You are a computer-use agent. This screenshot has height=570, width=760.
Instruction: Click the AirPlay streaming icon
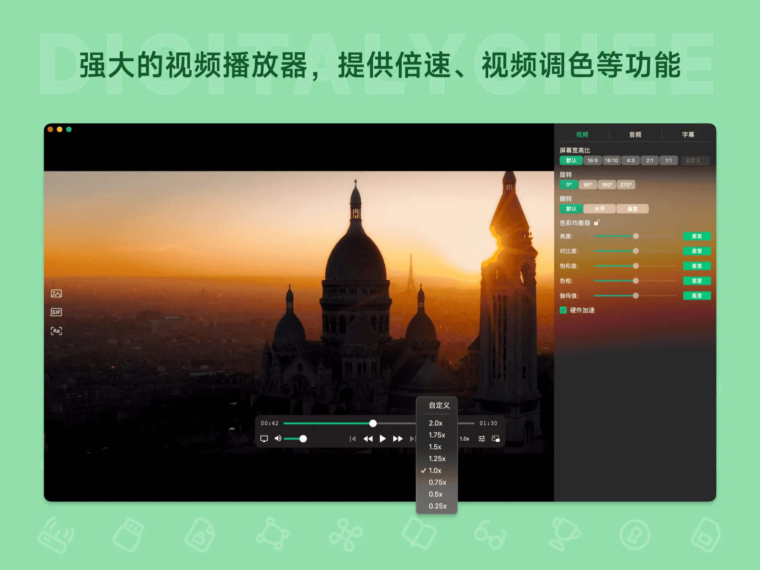[264, 438]
